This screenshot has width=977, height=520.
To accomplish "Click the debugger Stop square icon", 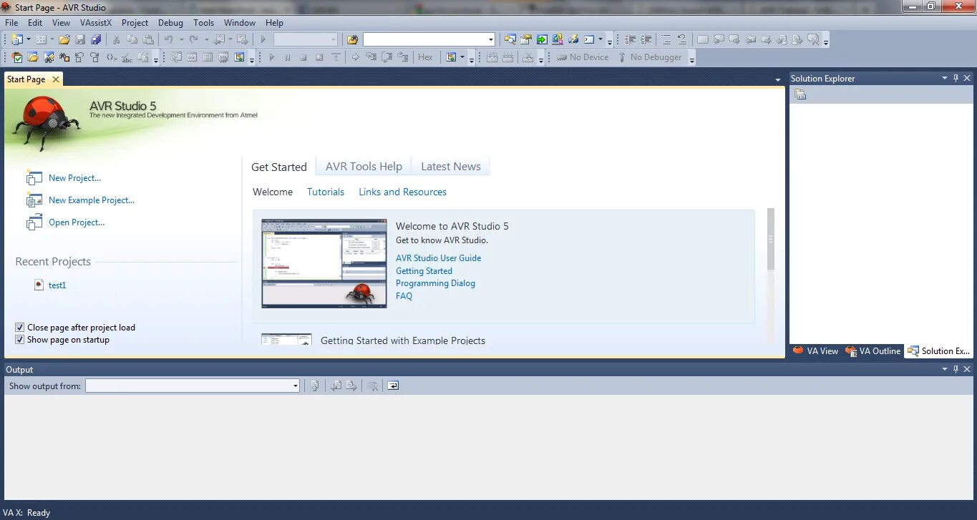I will pos(303,57).
